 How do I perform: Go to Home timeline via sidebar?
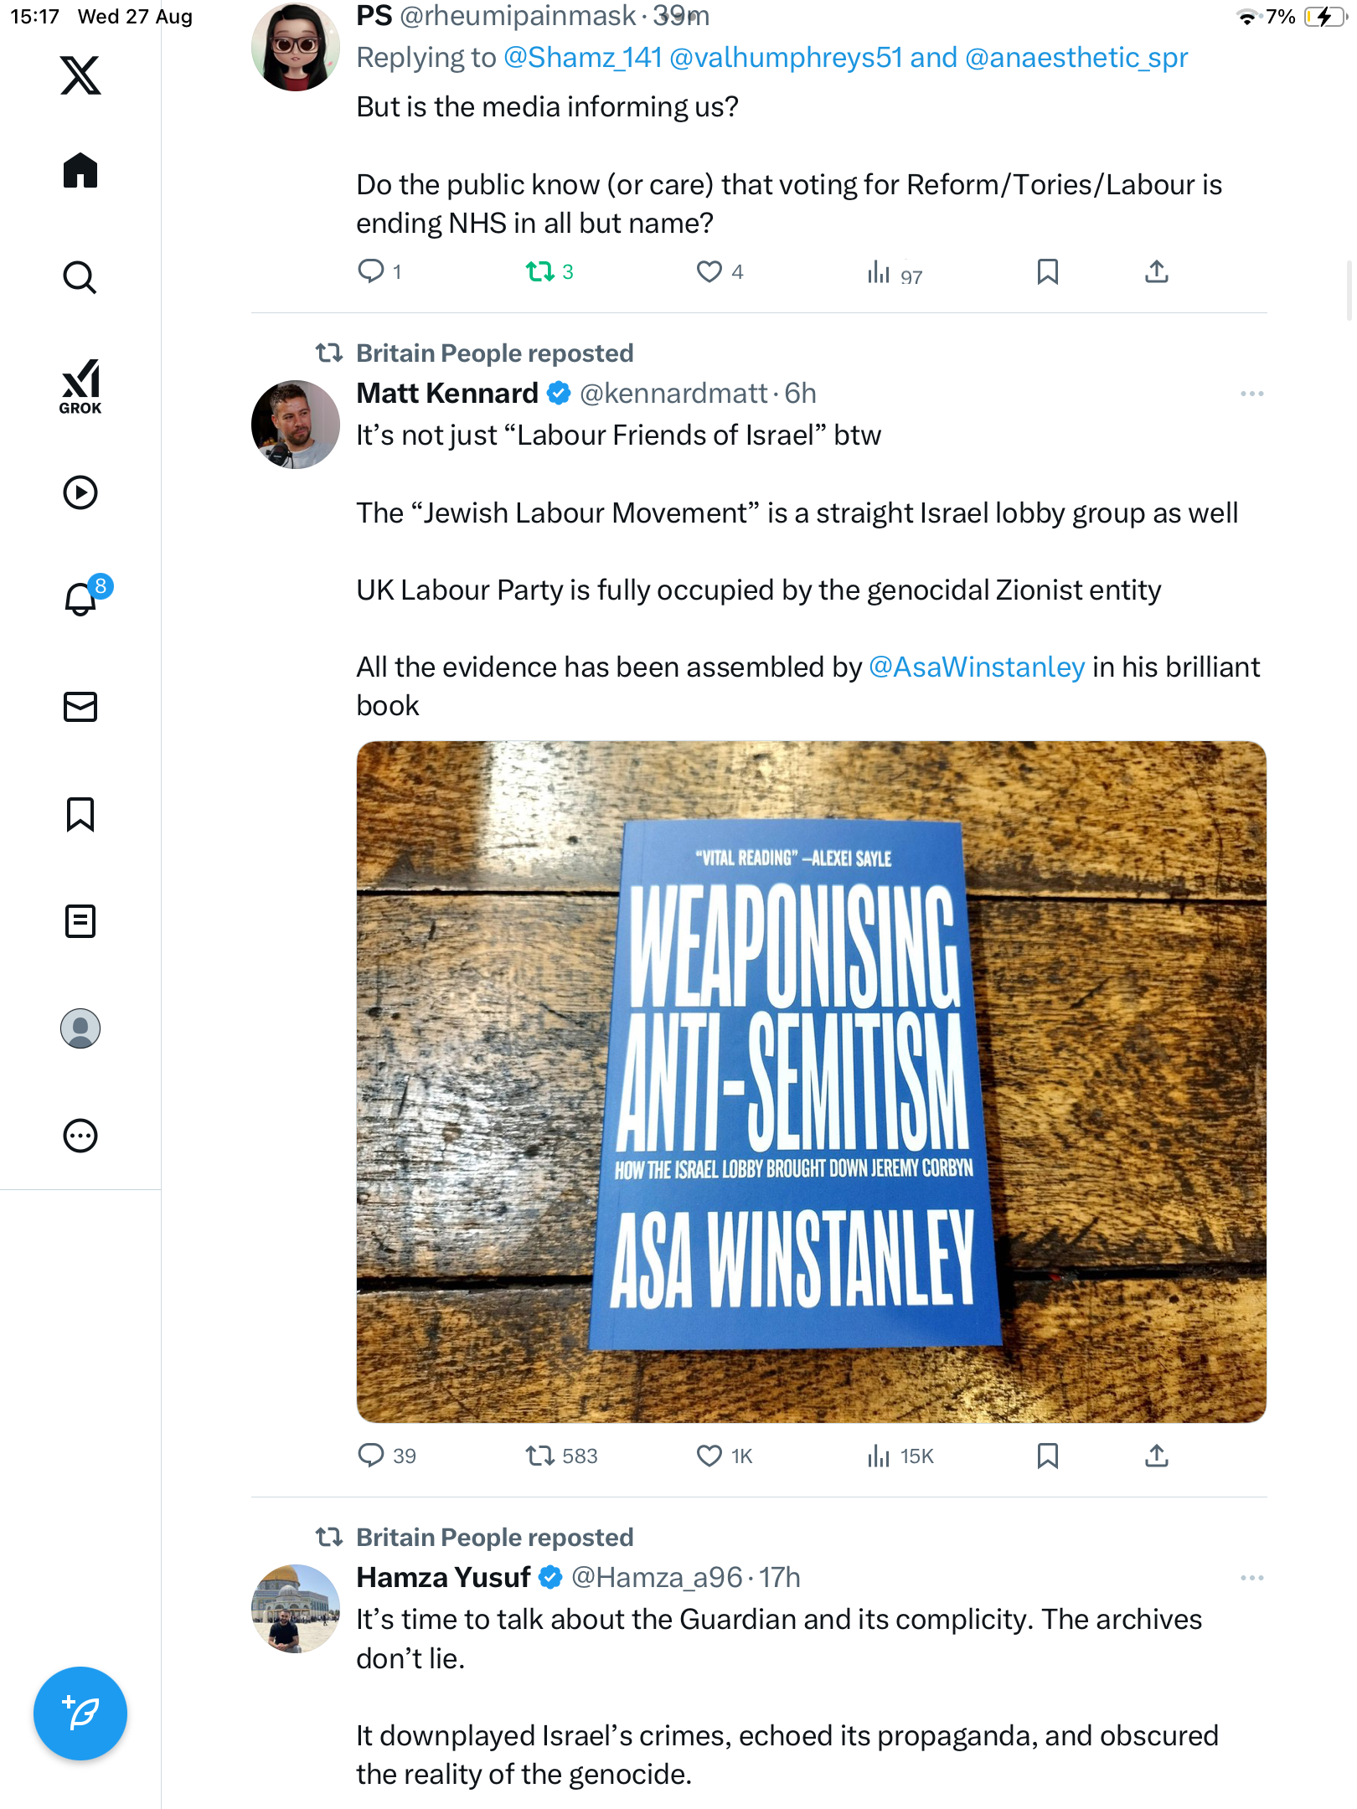pos(80,171)
